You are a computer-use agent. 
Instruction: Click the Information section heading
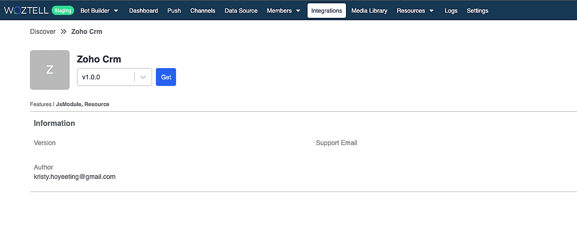[54, 123]
